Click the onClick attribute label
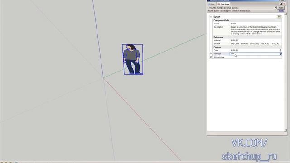This screenshot has width=290, height=163. tap(217, 43)
